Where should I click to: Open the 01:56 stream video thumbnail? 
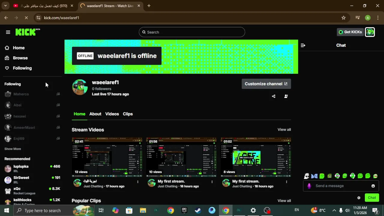click(181, 157)
